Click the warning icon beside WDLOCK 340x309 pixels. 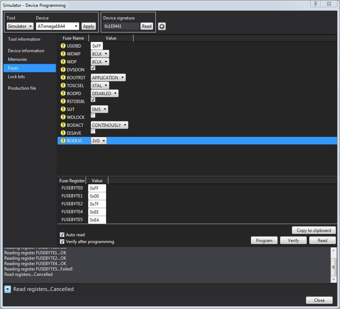pyautogui.click(x=63, y=117)
